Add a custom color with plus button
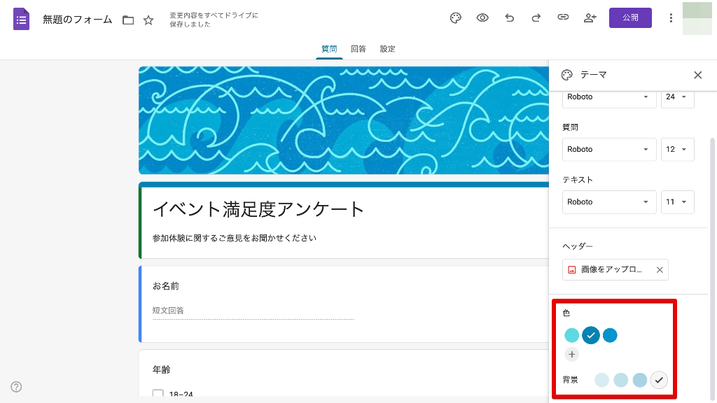Image resolution: width=717 pixels, height=403 pixels. [x=572, y=355]
